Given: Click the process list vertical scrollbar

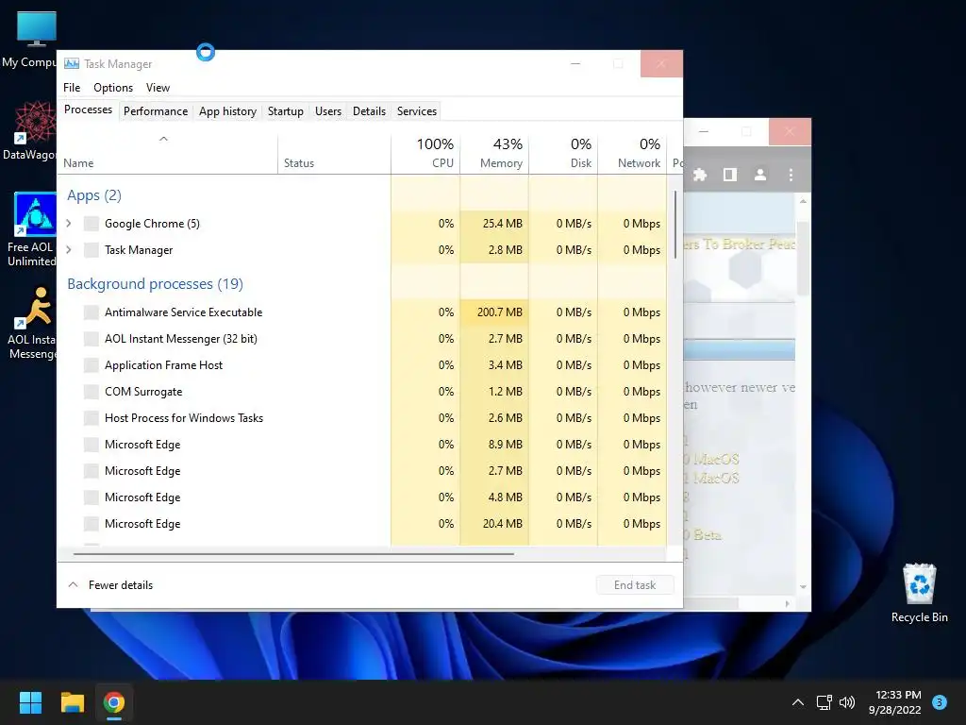Looking at the screenshot, I should 675,225.
